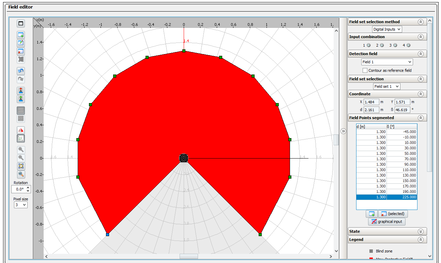Select input combination 3 indicator
The image size is (441, 263).
point(395,45)
